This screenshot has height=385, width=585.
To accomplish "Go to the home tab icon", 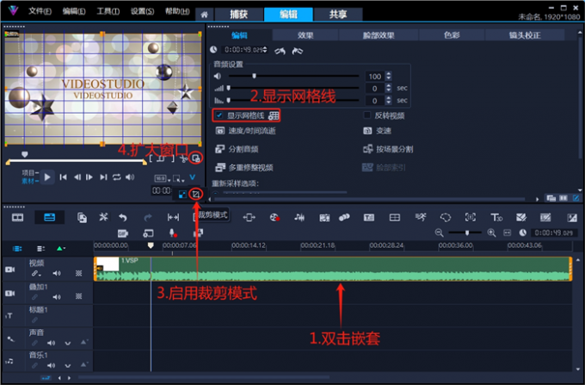I will (x=204, y=15).
